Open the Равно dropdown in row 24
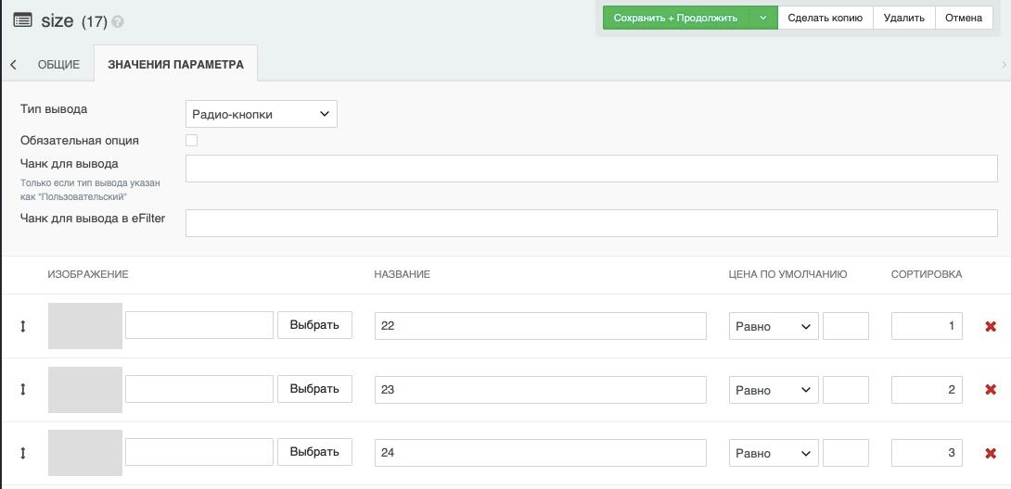 (774, 453)
